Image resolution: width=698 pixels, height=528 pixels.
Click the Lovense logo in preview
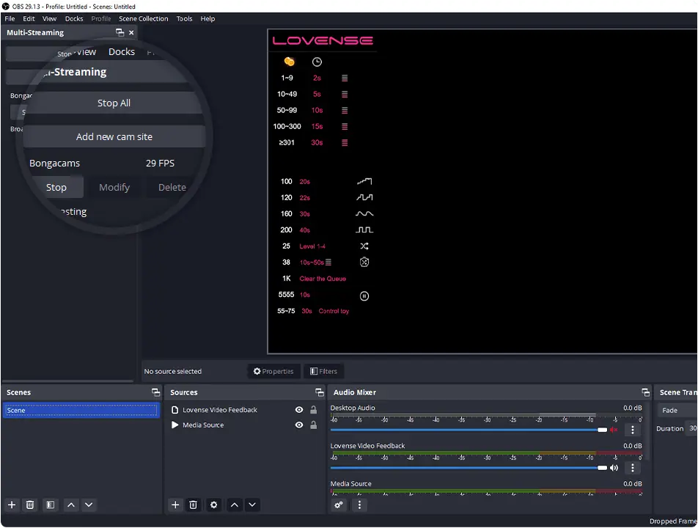[323, 40]
